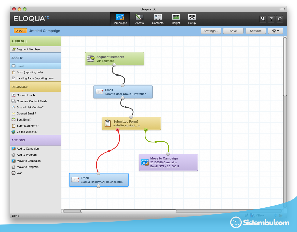Select Toronto User Group - Invitation node
This screenshot has height=232, width=297.
pos(123,92)
